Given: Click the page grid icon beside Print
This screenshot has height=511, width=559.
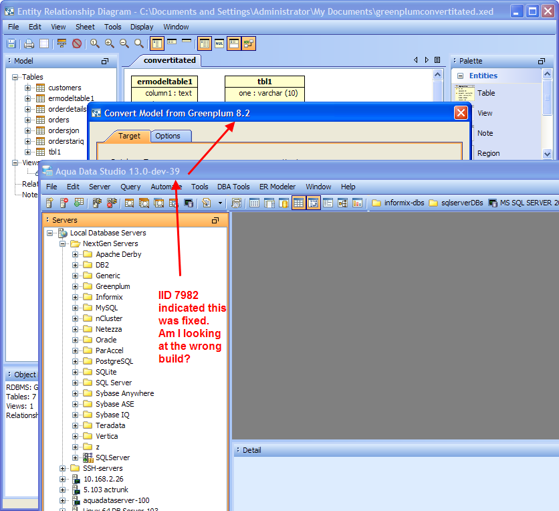Looking at the screenshot, I should 44,43.
